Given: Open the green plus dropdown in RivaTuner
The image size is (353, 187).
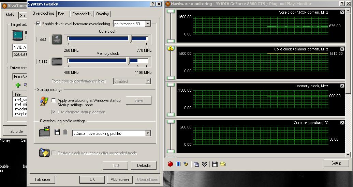Looking at the screenshot, I should tap(18, 85).
